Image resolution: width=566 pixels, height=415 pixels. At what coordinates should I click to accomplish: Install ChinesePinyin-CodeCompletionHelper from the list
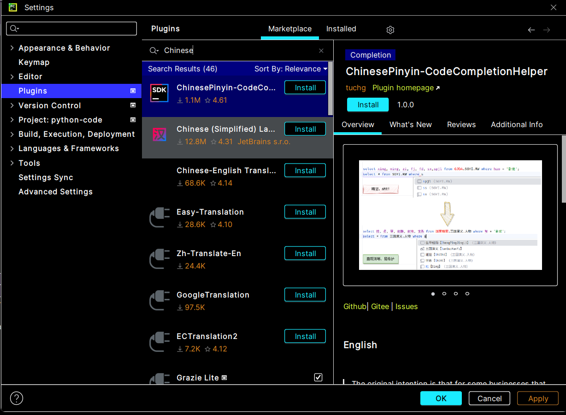click(305, 88)
